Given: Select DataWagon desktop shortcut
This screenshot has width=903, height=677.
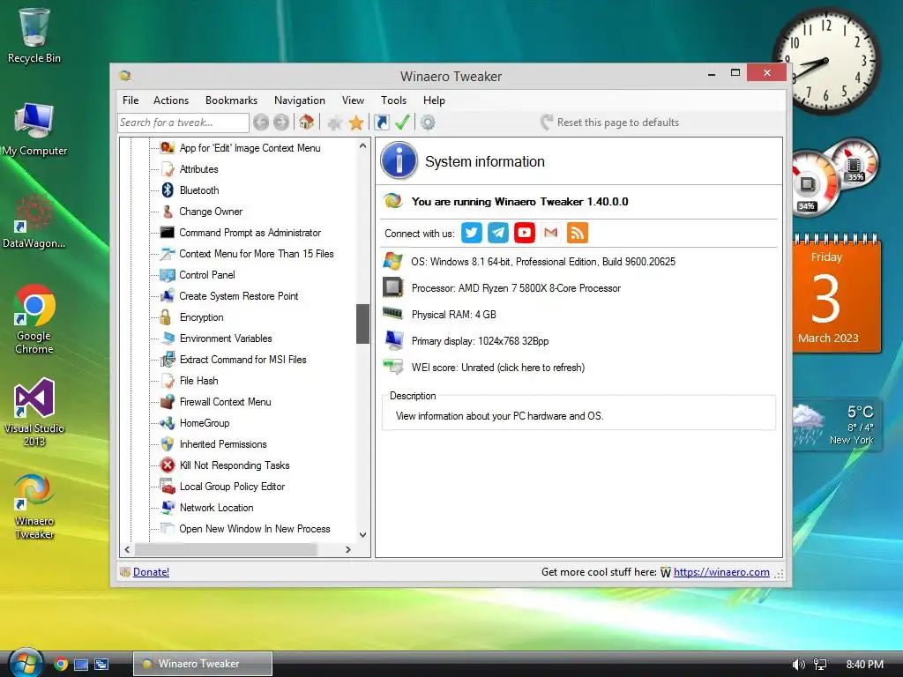Looking at the screenshot, I should 34,221.
